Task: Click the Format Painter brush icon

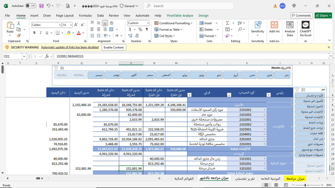Action: click(x=19, y=35)
